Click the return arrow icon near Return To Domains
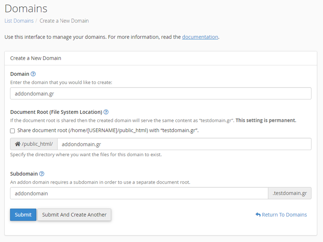Viewport: 323px width, 242px height. click(258, 215)
